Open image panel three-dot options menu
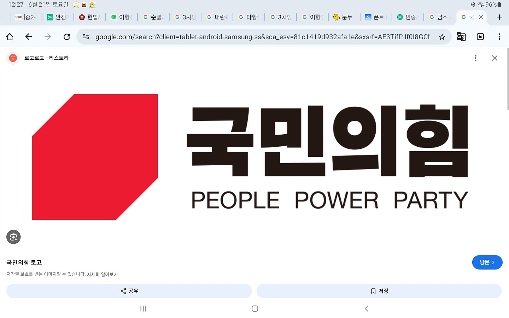Screen dimensions: 509x318 point(475,58)
